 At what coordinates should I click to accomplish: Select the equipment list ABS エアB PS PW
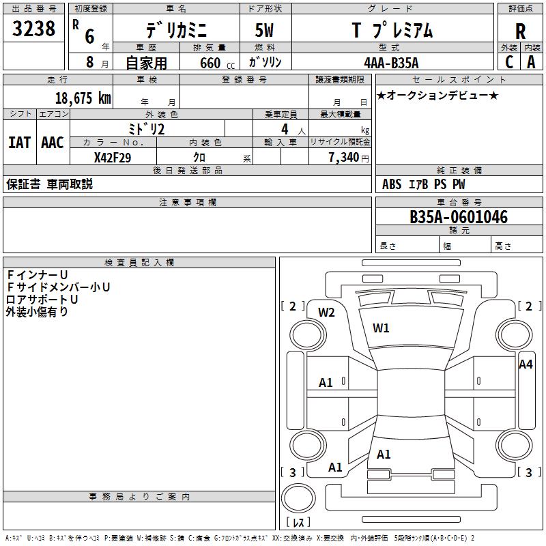pos(423,184)
